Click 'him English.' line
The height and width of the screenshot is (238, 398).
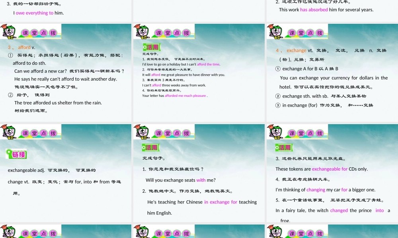160,213
